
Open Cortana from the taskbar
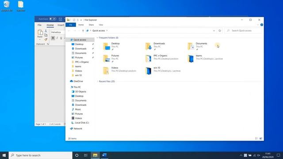point(76,155)
